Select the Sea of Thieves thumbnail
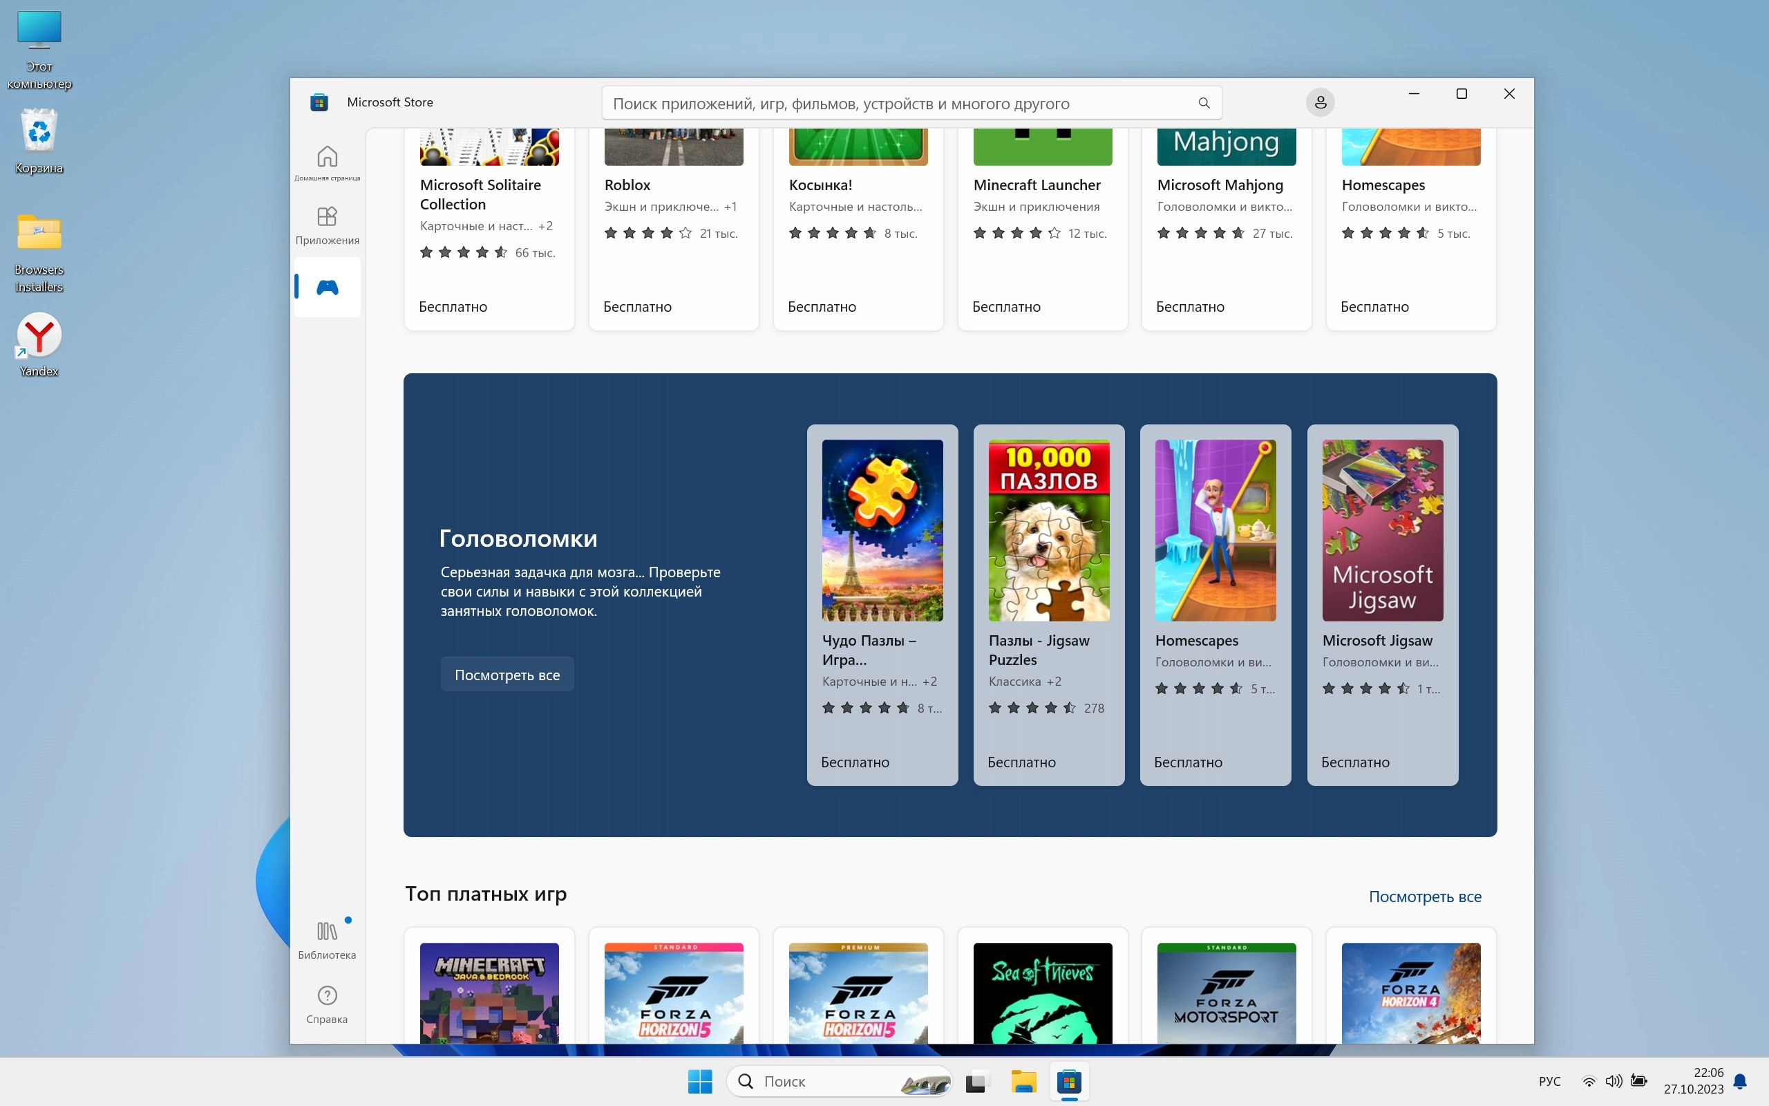The width and height of the screenshot is (1769, 1106). [1042, 992]
